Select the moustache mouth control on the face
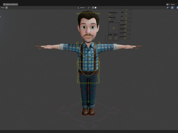This screenshot has height=133, width=178. [88, 36]
